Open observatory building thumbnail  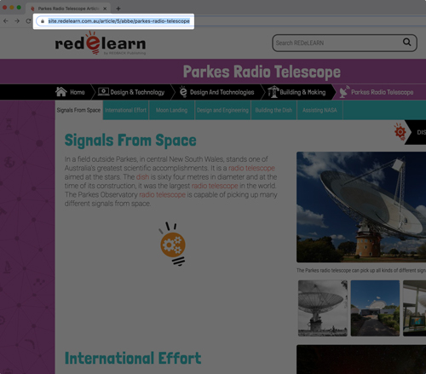pos(375,308)
